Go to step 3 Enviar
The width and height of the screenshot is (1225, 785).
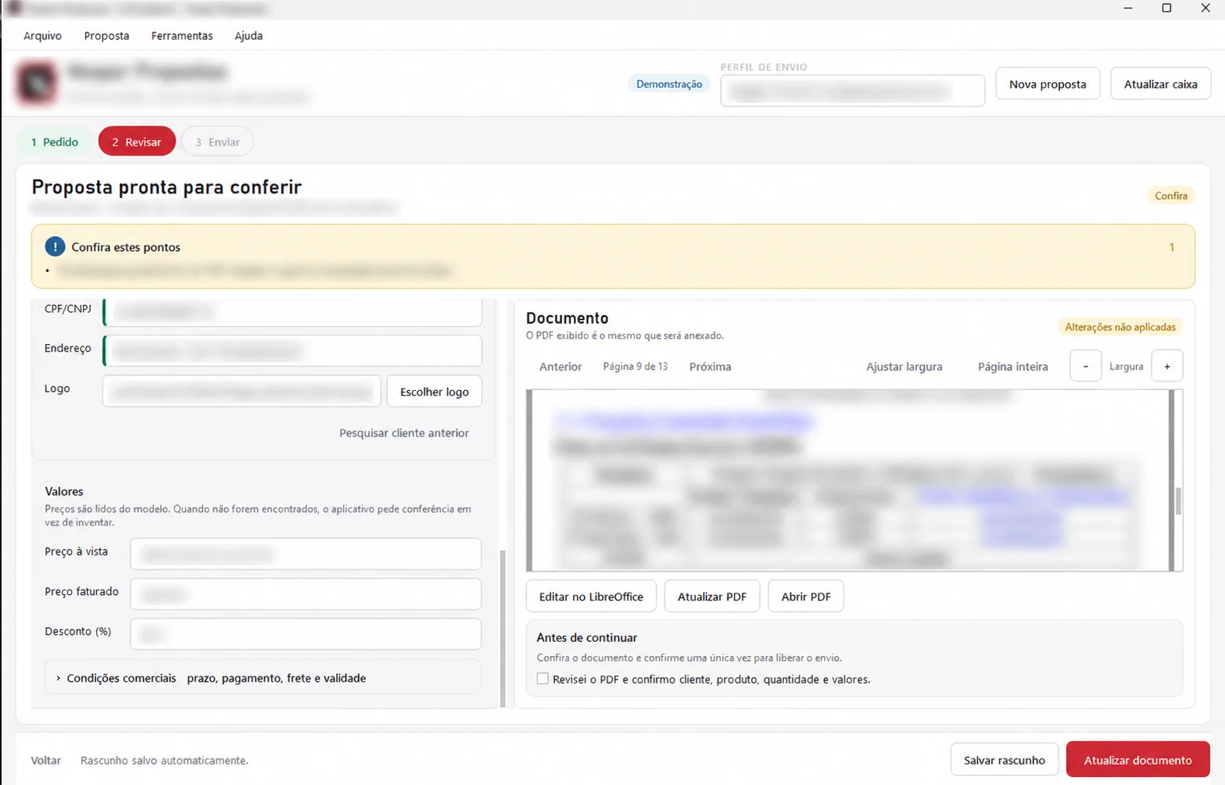tap(217, 142)
